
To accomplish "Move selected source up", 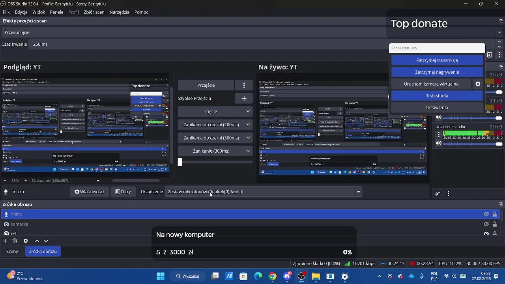I will tap(37, 241).
